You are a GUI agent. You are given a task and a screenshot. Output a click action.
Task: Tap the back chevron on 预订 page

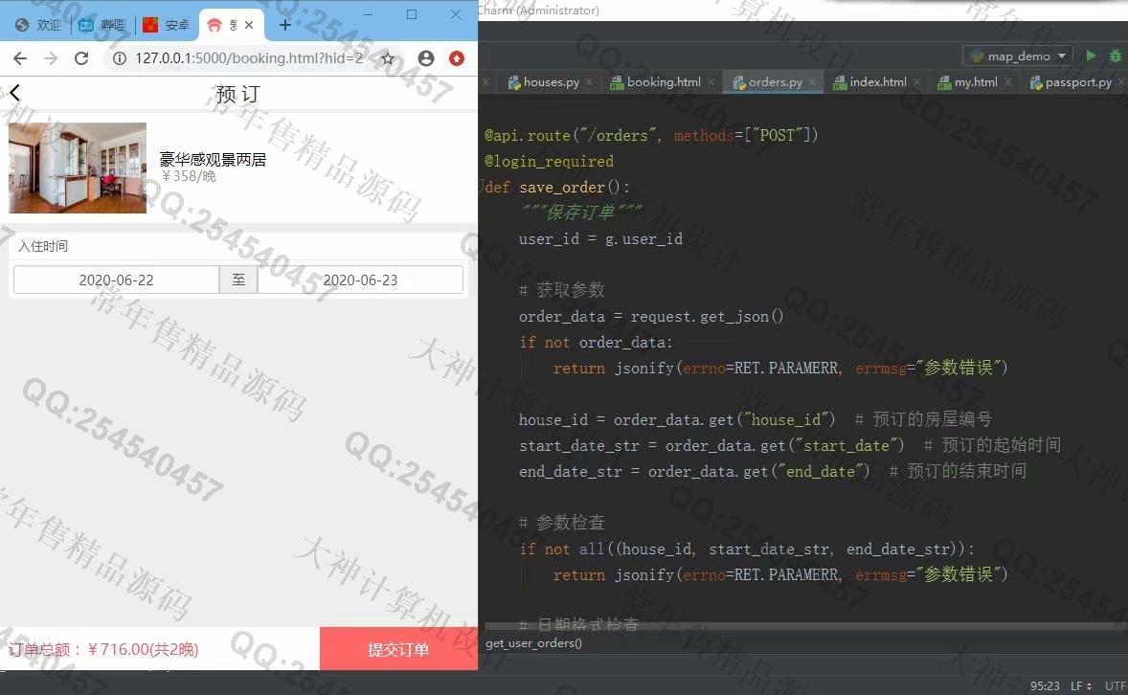[15, 93]
